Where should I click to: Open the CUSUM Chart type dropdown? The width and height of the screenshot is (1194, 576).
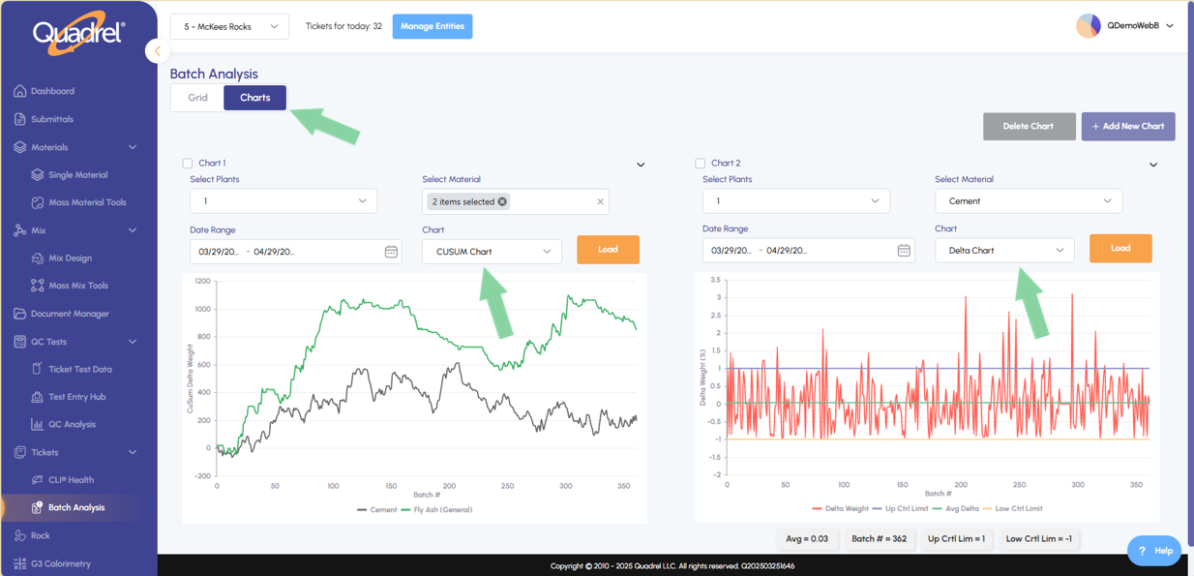[x=492, y=252]
